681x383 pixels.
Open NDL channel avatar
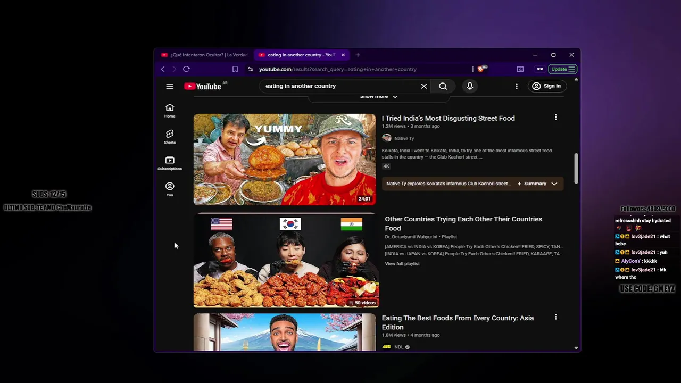point(387,347)
